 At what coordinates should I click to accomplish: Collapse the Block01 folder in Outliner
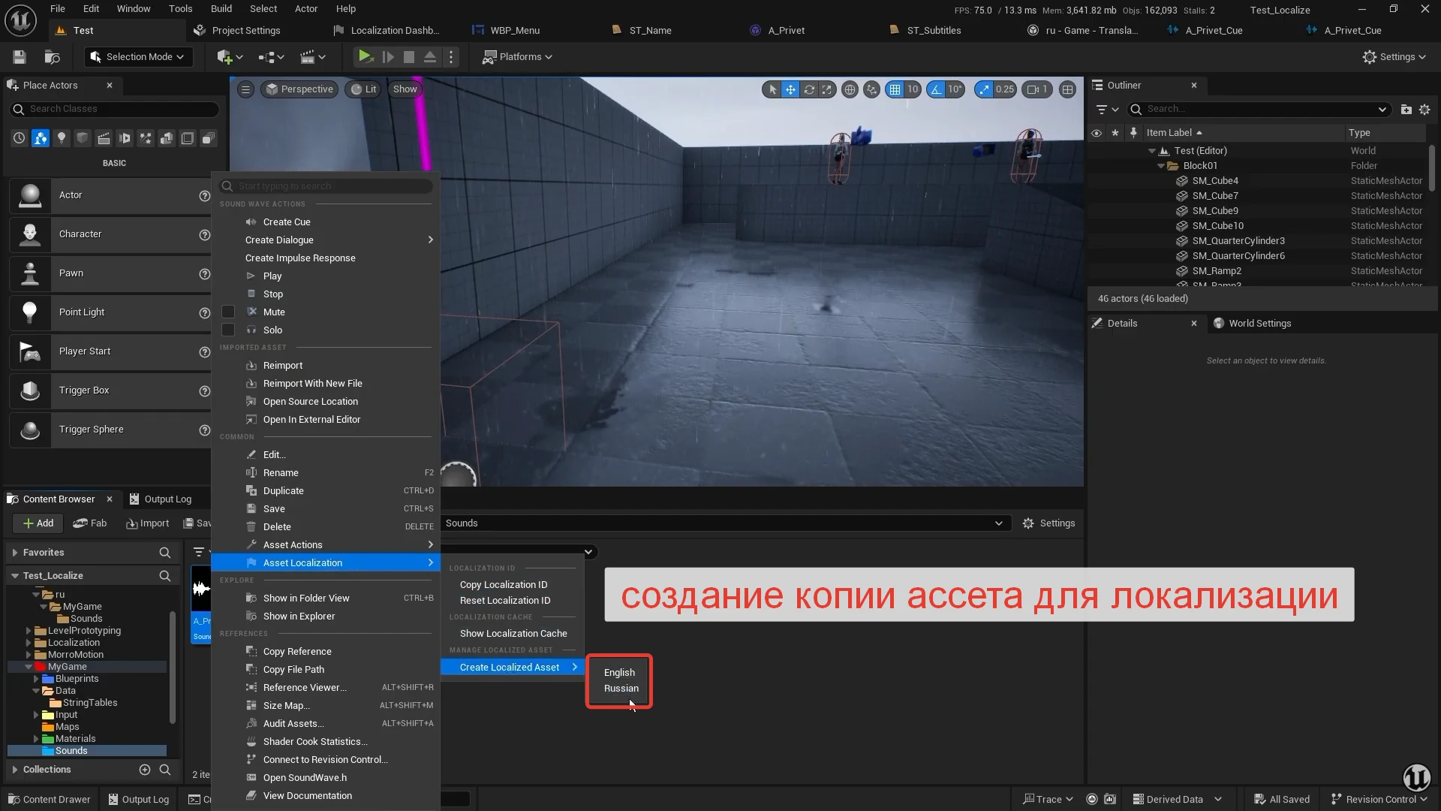tap(1161, 166)
